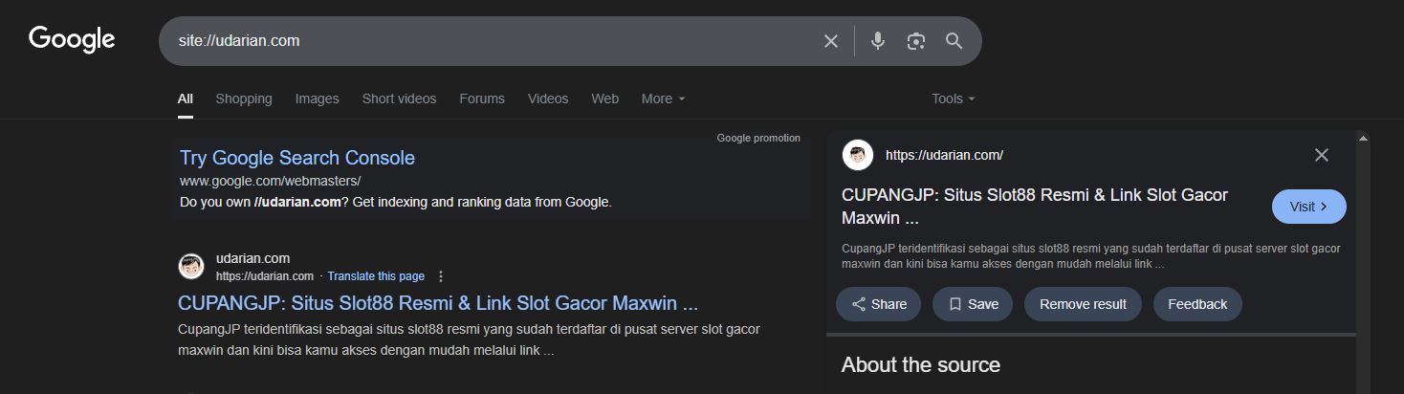Screen dimensions: 1404x394
Task: Clear the search box with X icon
Action: (831, 41)
